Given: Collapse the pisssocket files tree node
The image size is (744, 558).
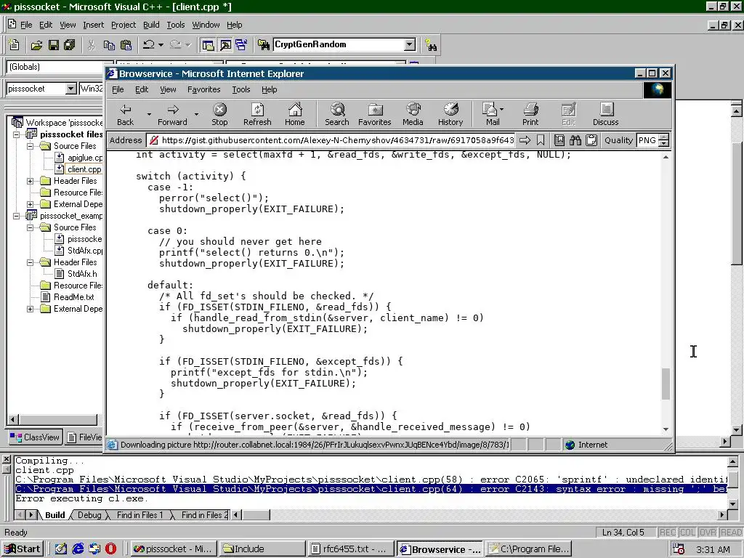Looking at the screenshot, I should [x=17, y=134].
